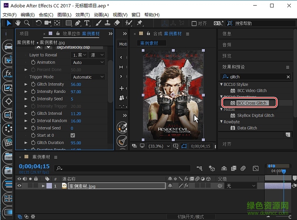Collapse the BCC10 Stylize category
Screen dimensions: 297x220
[221, 84]
